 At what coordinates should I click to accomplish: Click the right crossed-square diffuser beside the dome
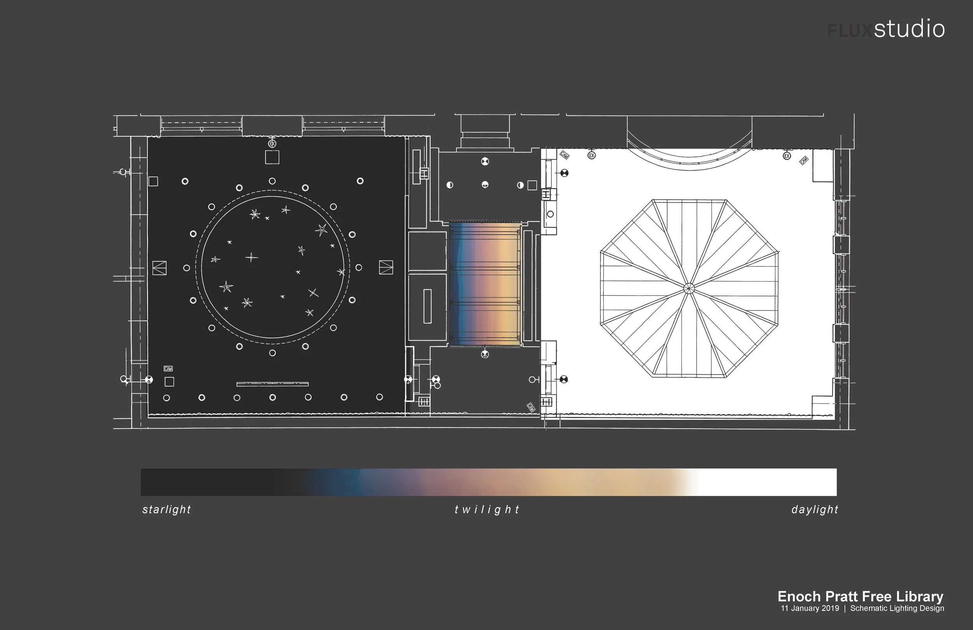[386, 267]
